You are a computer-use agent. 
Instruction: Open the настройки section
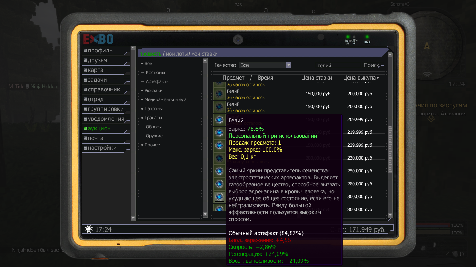[106, 148]
